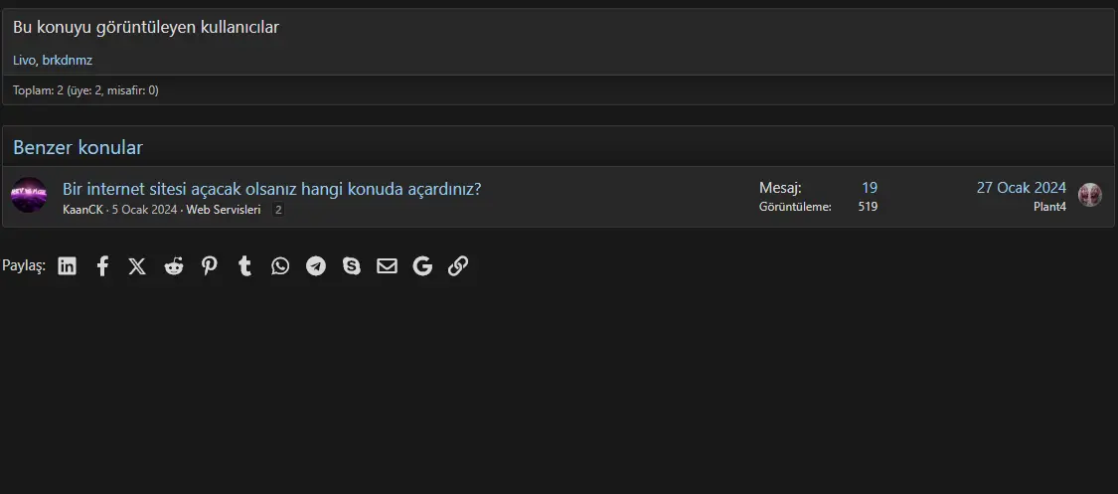Share via the WhatsApp icon

280,266
